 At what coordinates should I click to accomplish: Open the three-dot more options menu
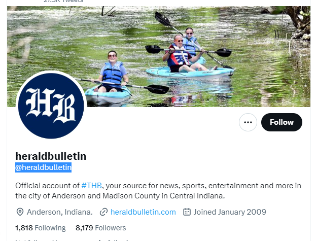(x=248, y=122)
